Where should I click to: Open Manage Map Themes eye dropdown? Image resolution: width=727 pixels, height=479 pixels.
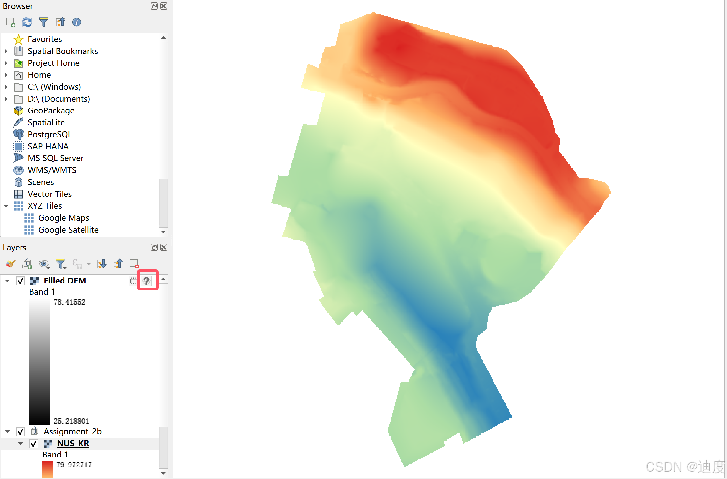[44, 264]
